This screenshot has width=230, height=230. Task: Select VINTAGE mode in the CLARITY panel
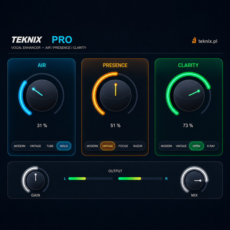click(x=181, y=146)
